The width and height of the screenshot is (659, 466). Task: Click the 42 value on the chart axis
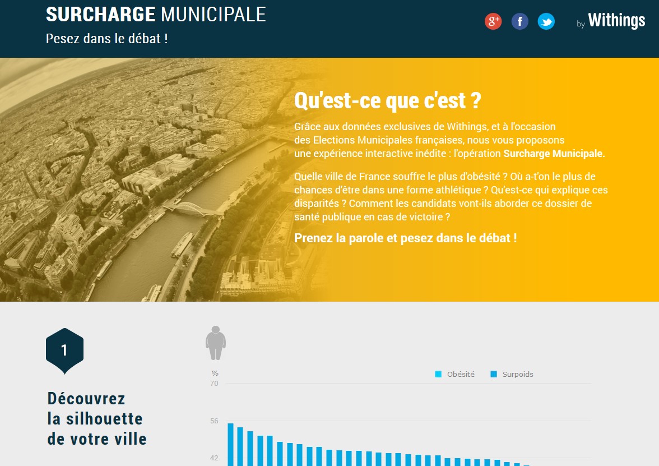(x=214, y=458)
